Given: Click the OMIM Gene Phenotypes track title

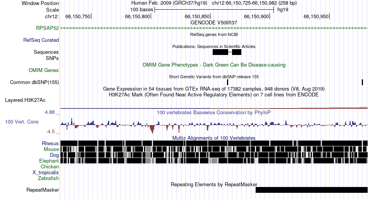Looking at the screenshot, I should (214, 65).
